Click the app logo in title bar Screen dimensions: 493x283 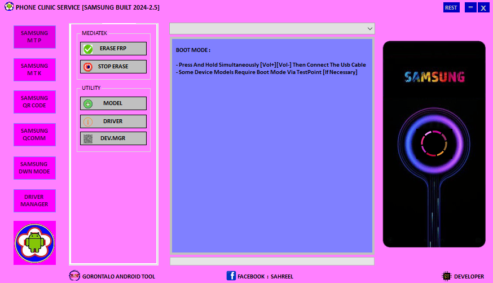click(9, 6)
